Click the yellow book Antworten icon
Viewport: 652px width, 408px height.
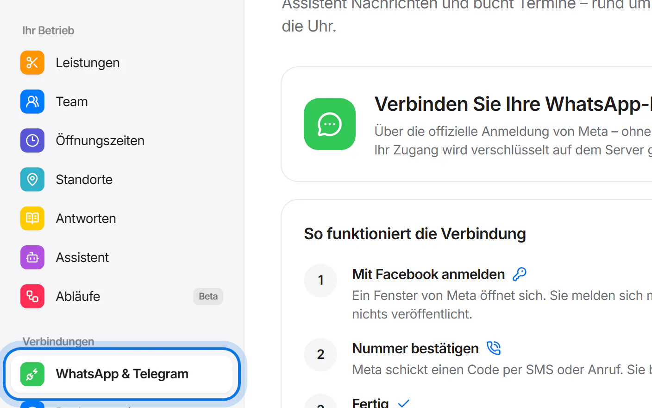32,218
